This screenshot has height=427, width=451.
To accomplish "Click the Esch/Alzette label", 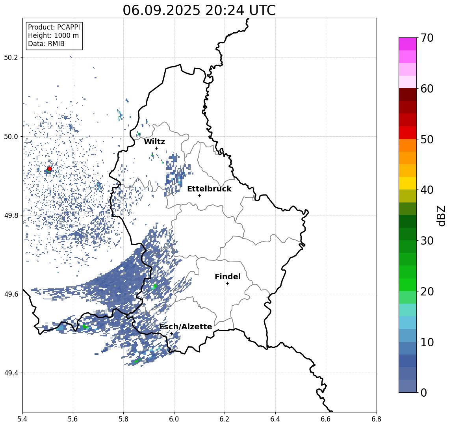I will pyautogui.click(x=186, y=327).
